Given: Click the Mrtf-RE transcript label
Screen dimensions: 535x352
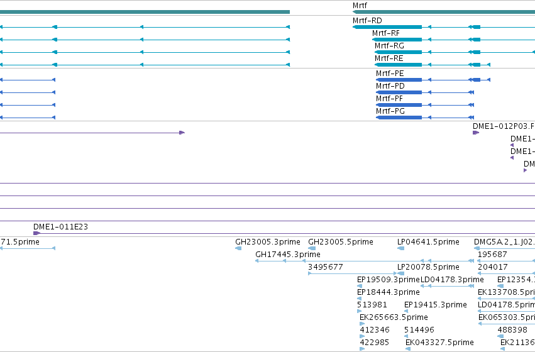Looking at the screenshot, I should (x=389, y=58).
